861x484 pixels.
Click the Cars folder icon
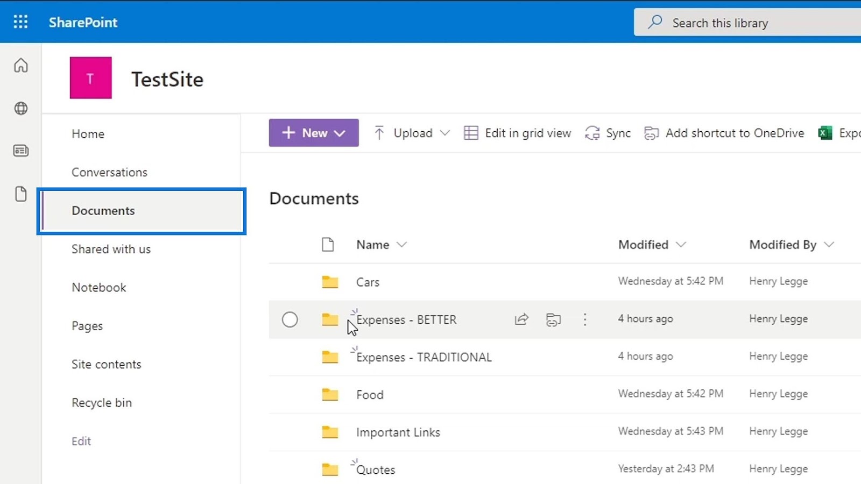(330, 282)
